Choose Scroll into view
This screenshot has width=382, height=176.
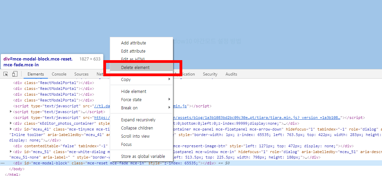coord(141,136)
